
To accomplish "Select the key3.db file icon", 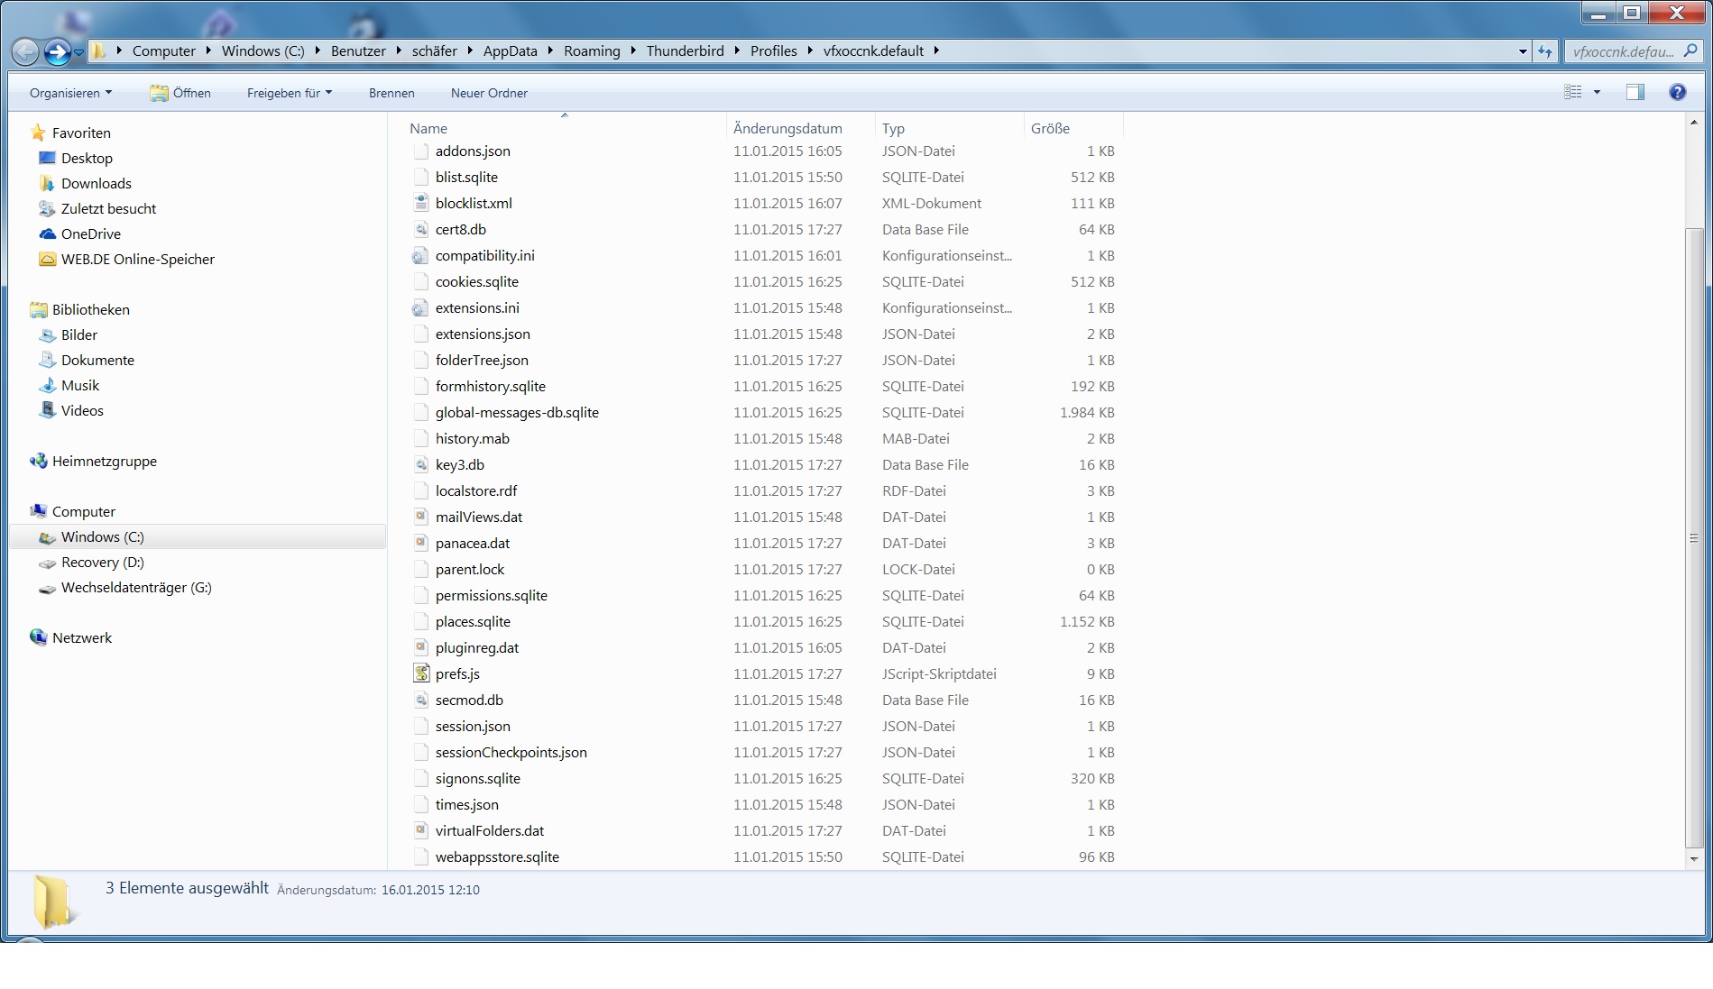I will coord(420,464).
